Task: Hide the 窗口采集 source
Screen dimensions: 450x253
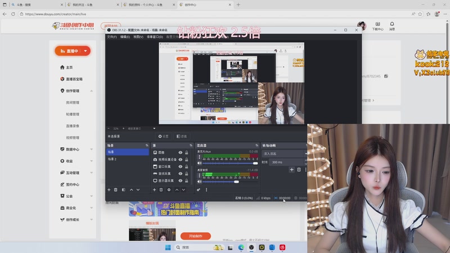Action: click(180, 166)
